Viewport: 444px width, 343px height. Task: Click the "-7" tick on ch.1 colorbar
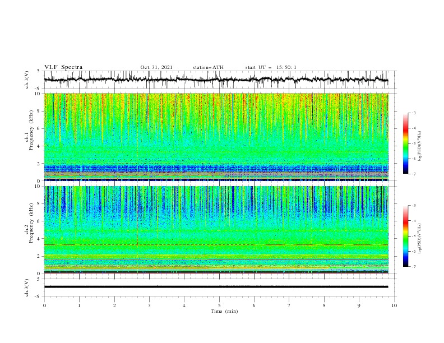(413, 174)
